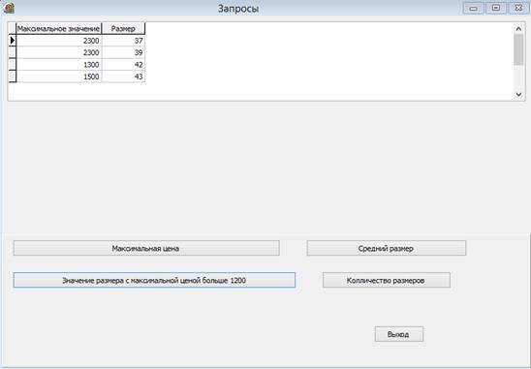This screenshot has height=369, width=531.
Task: Click the row selector for the size 43 row
Action: click(13, 77)
